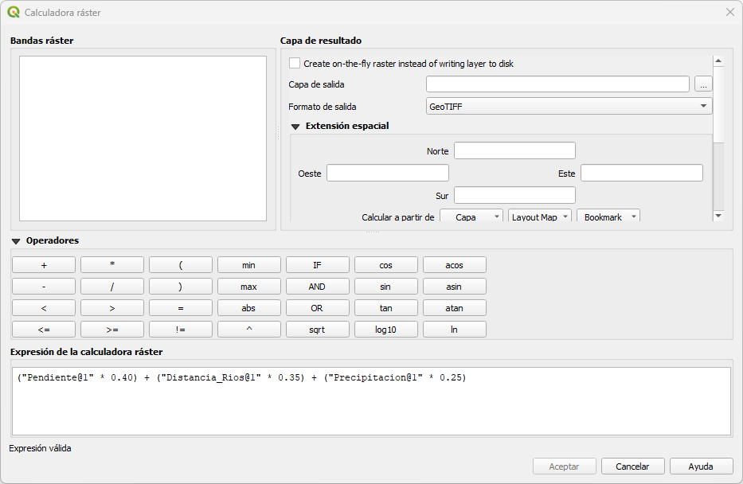
Task: Open the Bookmark dropdown
Action: pos(608,217)
